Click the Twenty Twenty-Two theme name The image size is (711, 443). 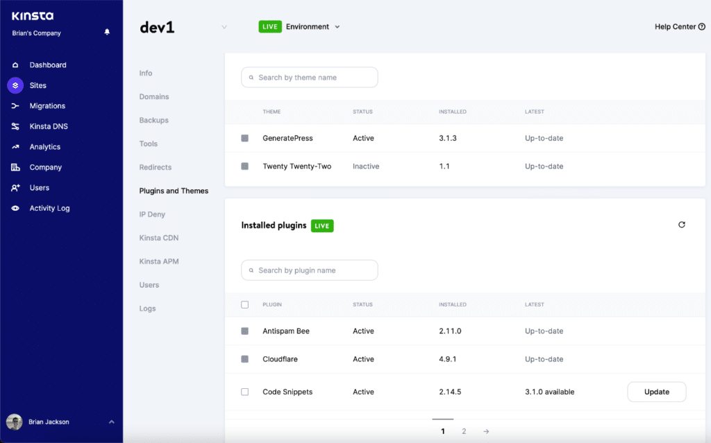[297, 166]
